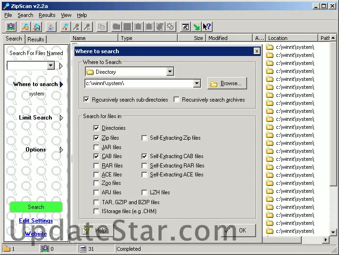
Task: Click the pause search toolbar icon
Action: click(87, 27)
